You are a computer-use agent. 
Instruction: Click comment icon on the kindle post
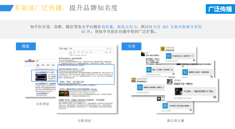click(194, 60)
